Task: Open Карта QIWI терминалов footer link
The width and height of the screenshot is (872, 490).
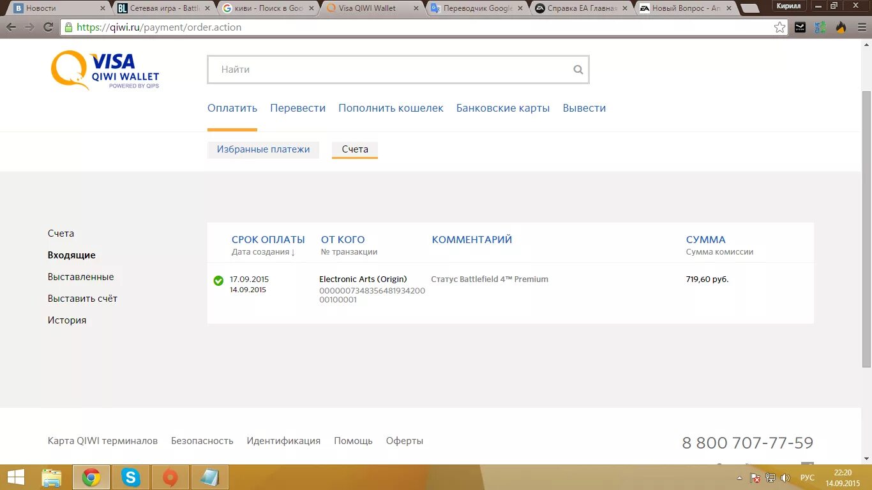Action: point(102,441)
